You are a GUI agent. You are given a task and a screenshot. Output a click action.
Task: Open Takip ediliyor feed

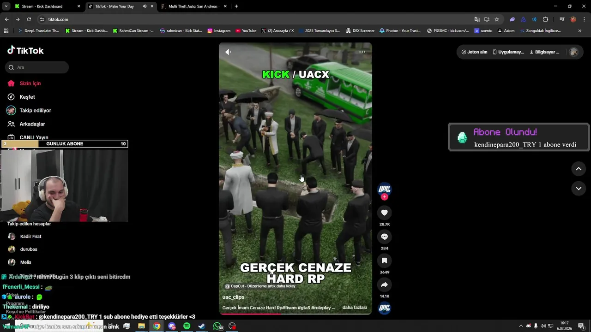[35, 111]
